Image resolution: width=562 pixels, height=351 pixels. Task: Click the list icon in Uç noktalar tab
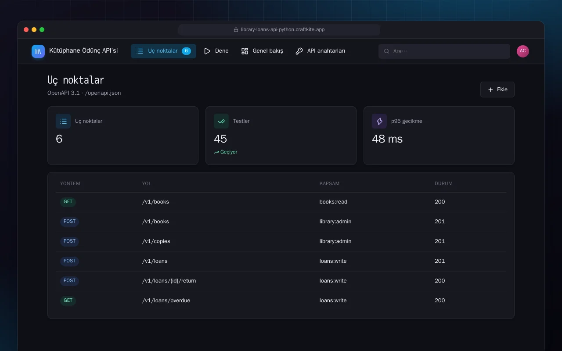(140, 51)
